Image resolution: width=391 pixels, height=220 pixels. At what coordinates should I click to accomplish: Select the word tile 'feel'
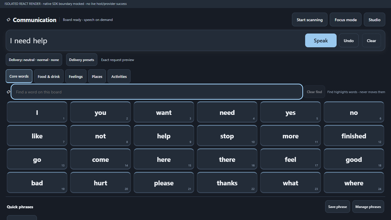click(x=291, y=159)
